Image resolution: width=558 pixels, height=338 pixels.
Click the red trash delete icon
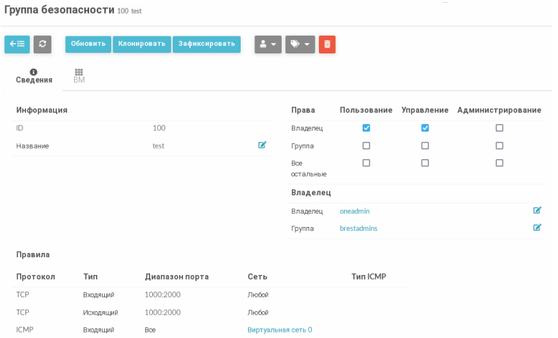(327, 44)
